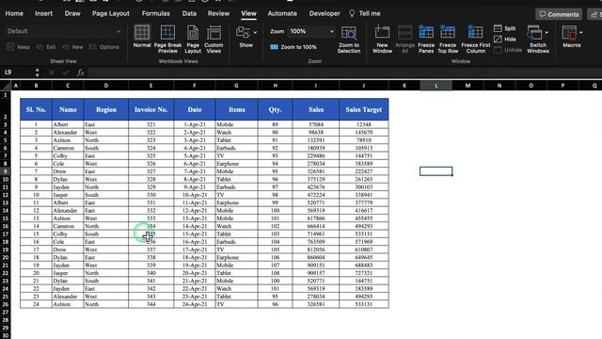Image resolution: width=602 pixels, height=339 pixels.
Task: Click the Sales Target header cell
Action: point(364,109)
